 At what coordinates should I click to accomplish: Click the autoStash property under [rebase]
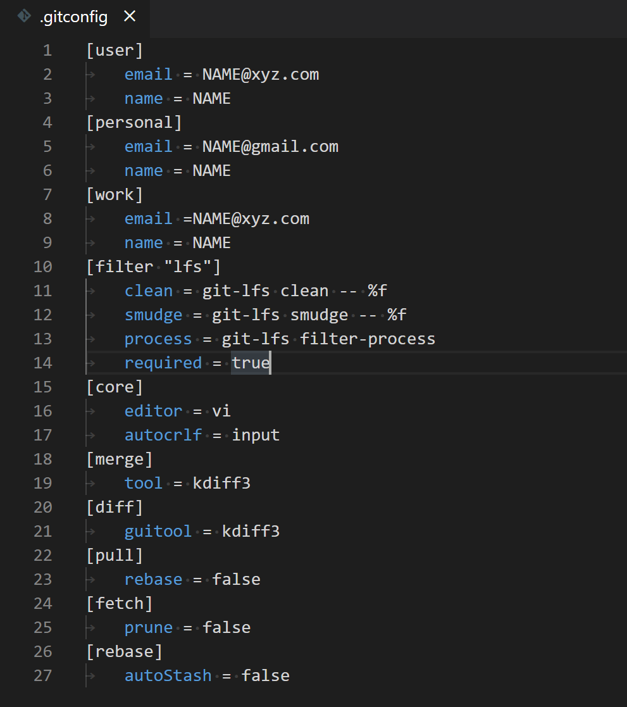coord(168,675)
